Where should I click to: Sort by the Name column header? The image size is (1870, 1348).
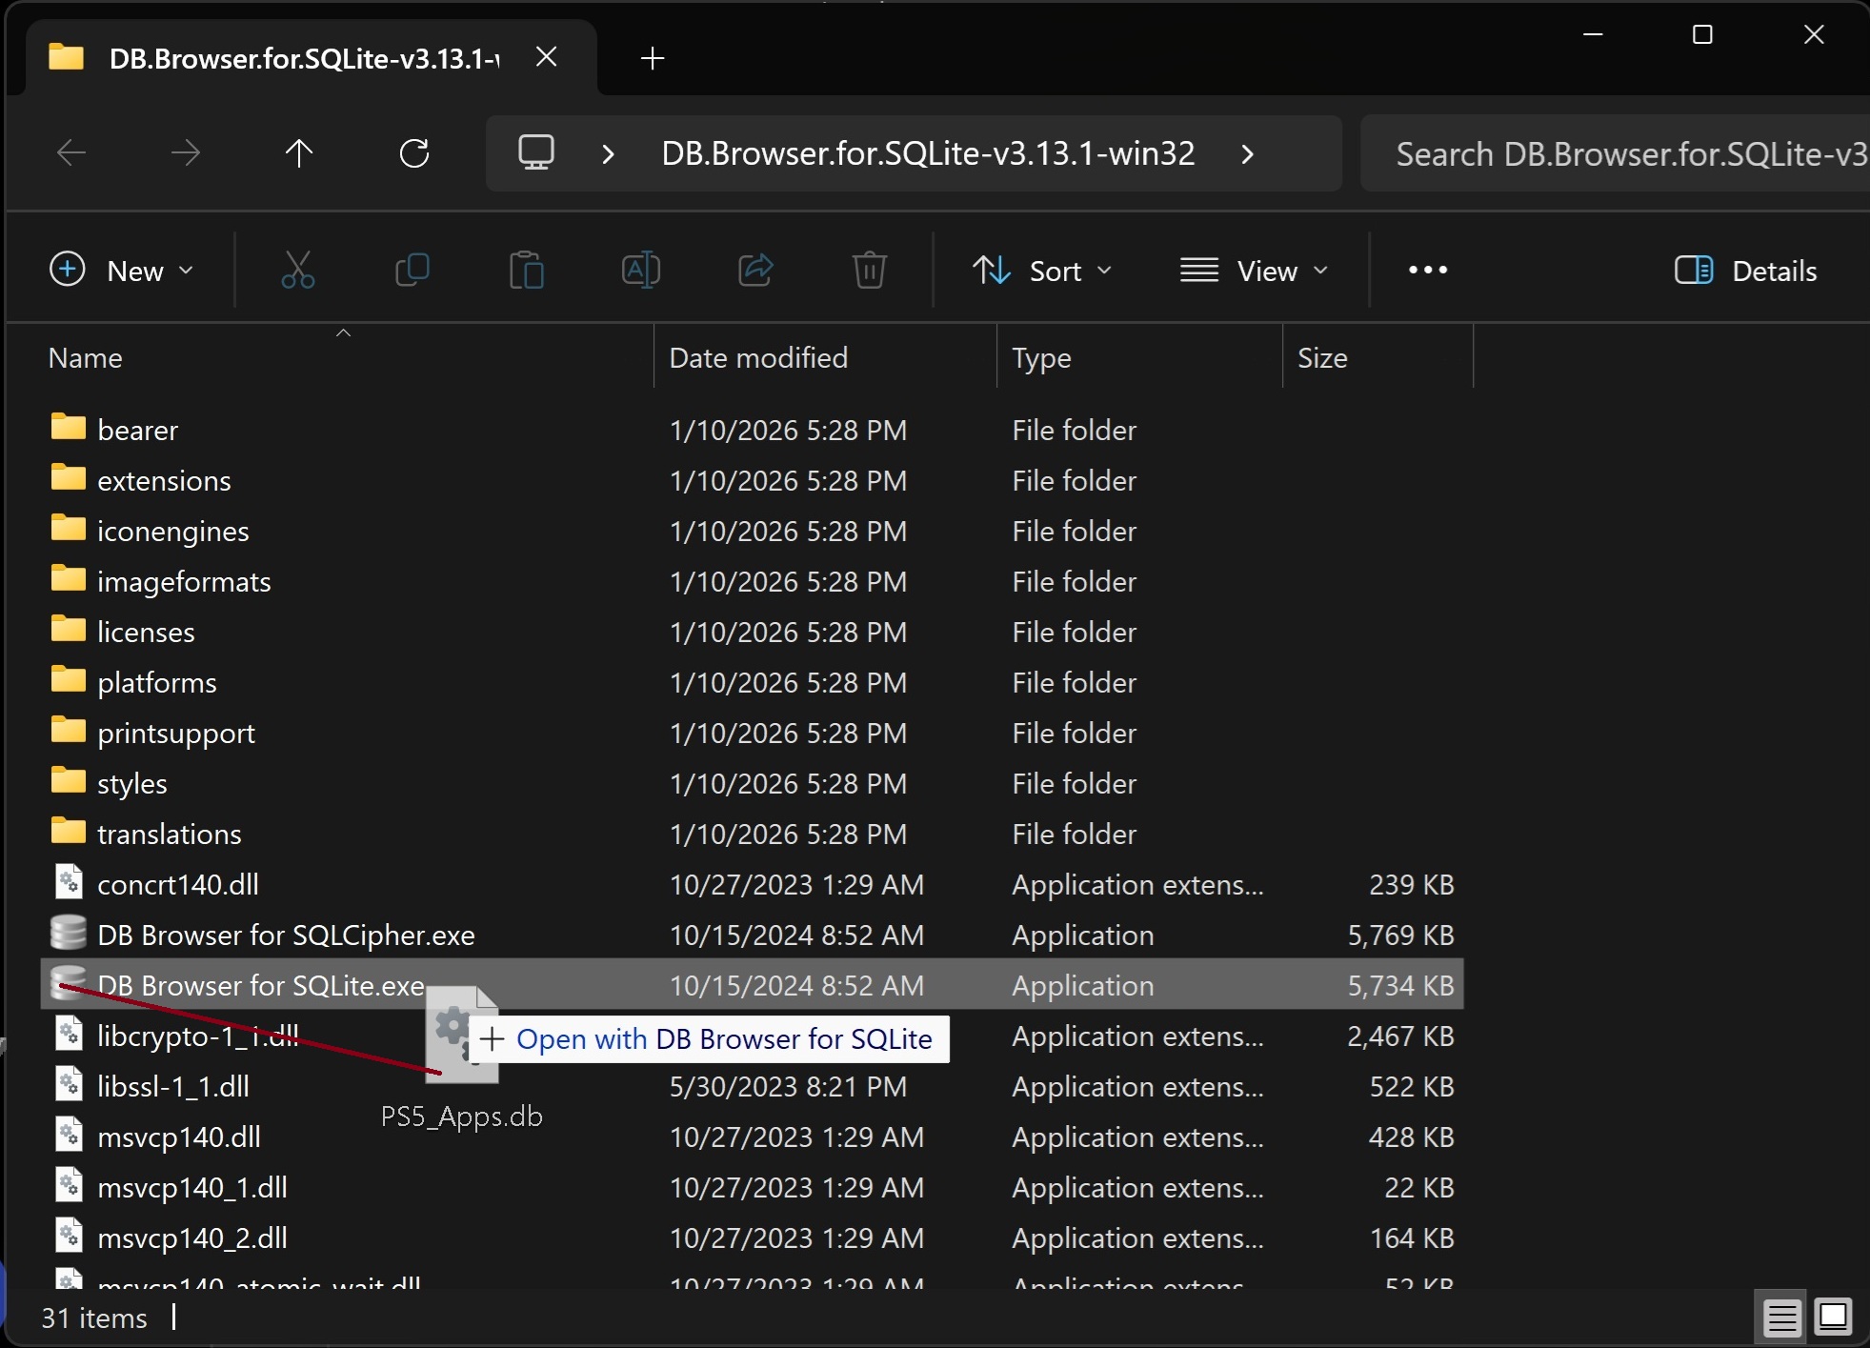347,358
